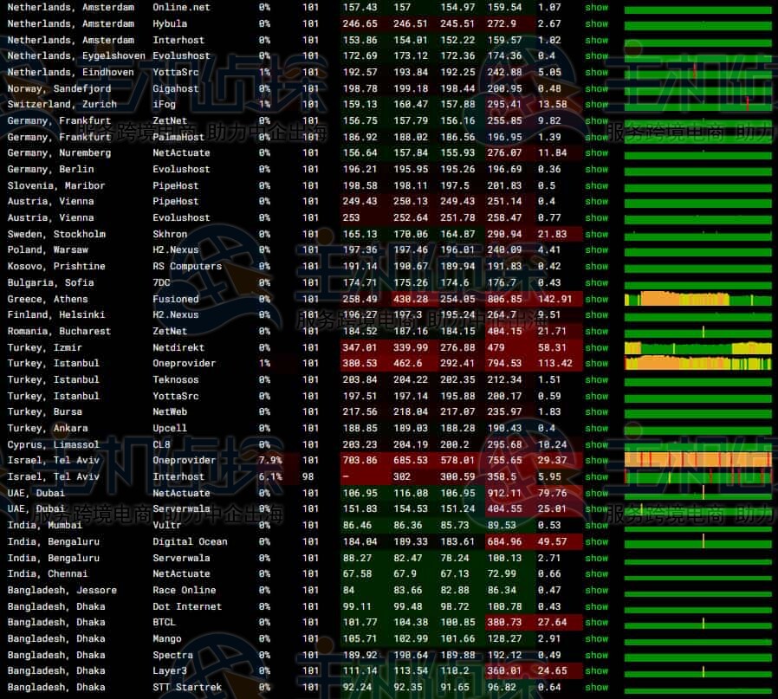Image resolution: width=778 pixels, height=699 pixels.
Task: Select 'Switzerland, Zurich' location text
Action: (x=62, y=105)
